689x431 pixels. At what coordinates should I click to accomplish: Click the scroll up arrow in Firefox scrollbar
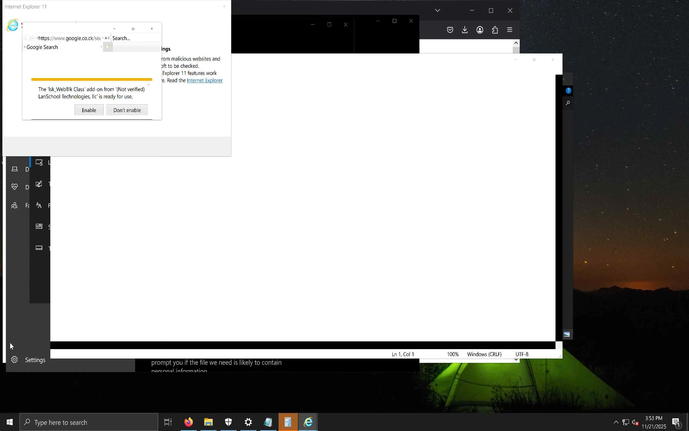(516, 43)
